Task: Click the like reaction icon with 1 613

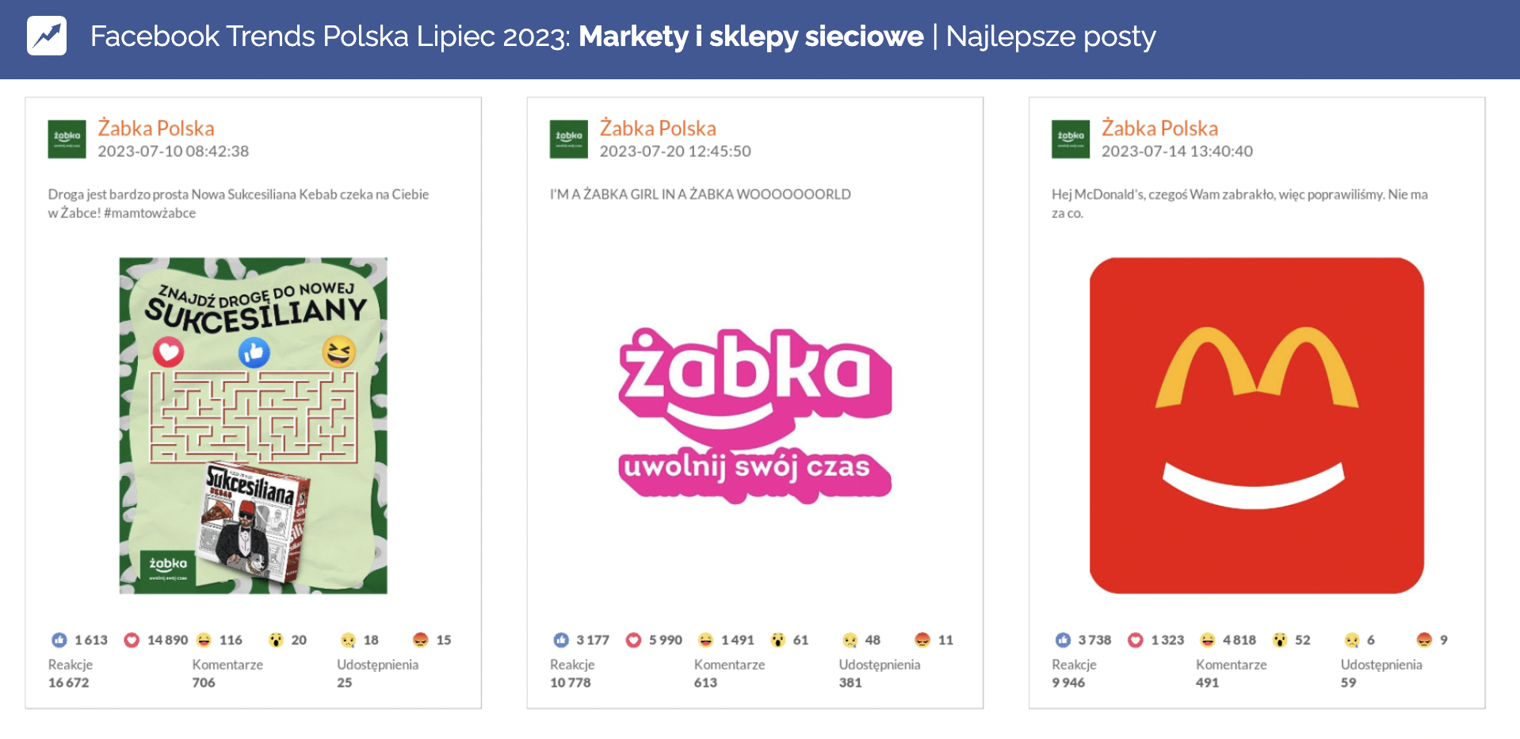Action: (x=59, y=640)
